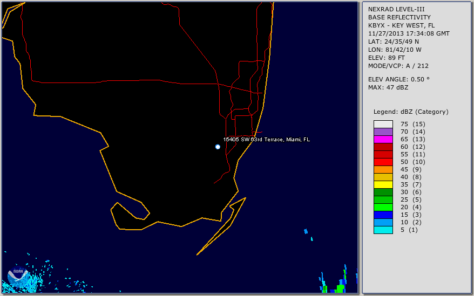Click the white location marker dot
The image size is (474, 296).
218,147
